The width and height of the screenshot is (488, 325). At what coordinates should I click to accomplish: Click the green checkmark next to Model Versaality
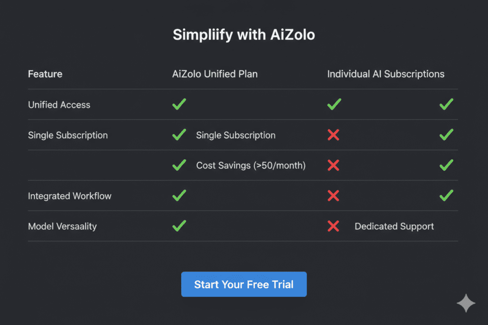click(x=179, y=226)
